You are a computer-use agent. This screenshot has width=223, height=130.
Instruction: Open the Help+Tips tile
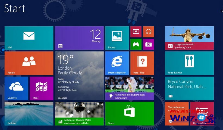click(142, 63)
